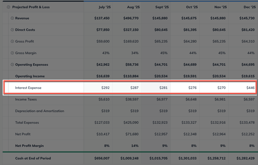The image size is (258, 165).
Task: Click Cash at End value $1,009,248
Action: (129, 158)
